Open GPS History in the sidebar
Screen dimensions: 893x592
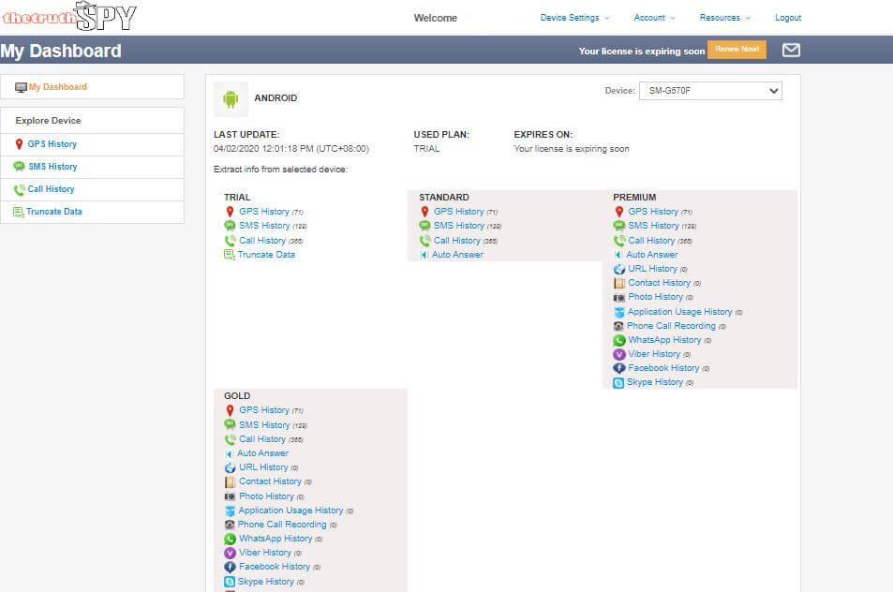(x=52, y=144)
